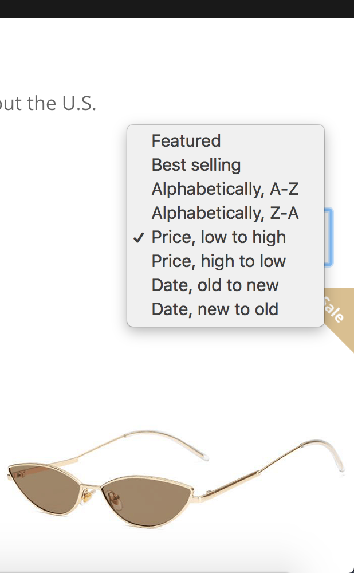Click the checkmark beside the selected sort option
Viewport: 354px width, 573px height.
point(138,238)
